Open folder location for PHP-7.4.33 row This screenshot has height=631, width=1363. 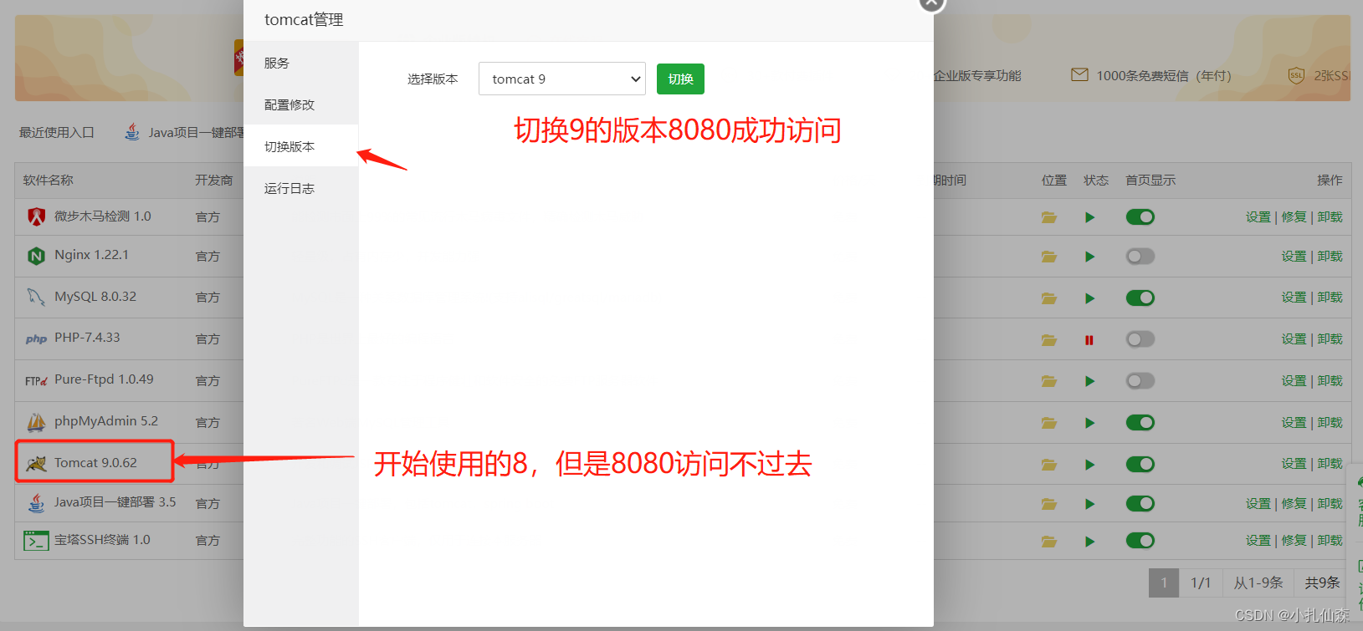pos(1048,340)
